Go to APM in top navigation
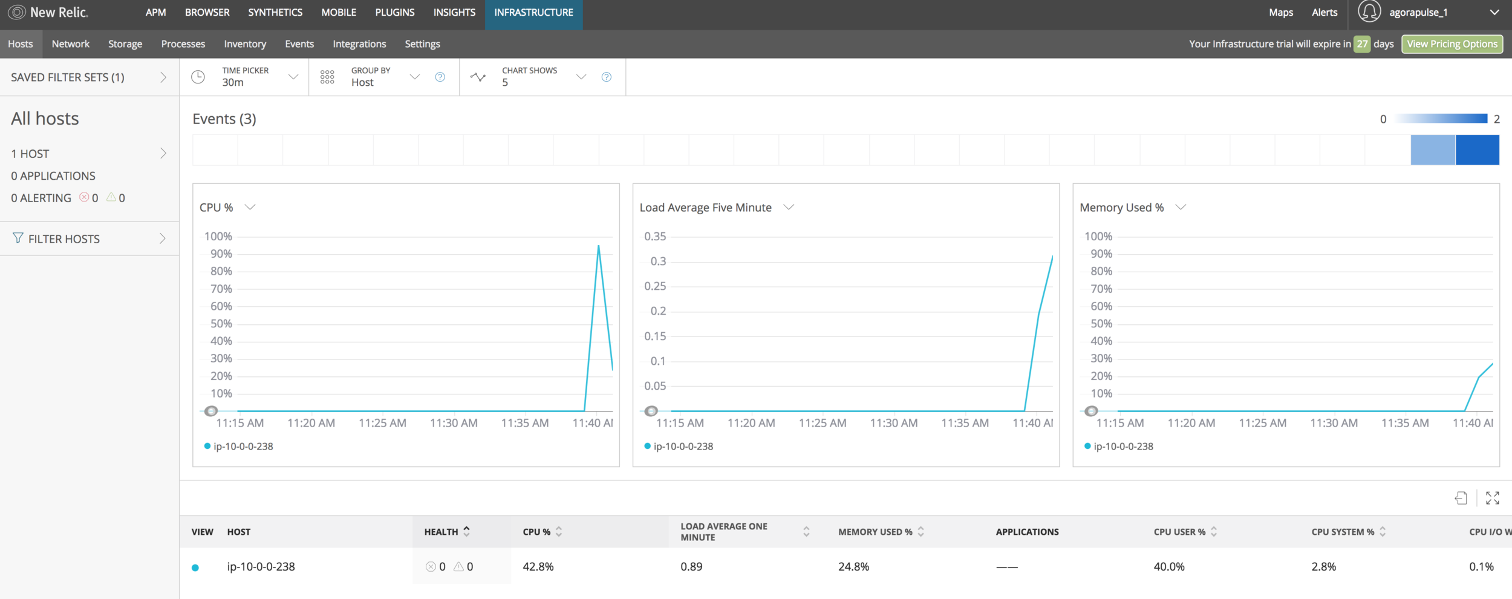Image resolution: width=1512 pixels, height=599 pixels. click(x=155, y=12)
